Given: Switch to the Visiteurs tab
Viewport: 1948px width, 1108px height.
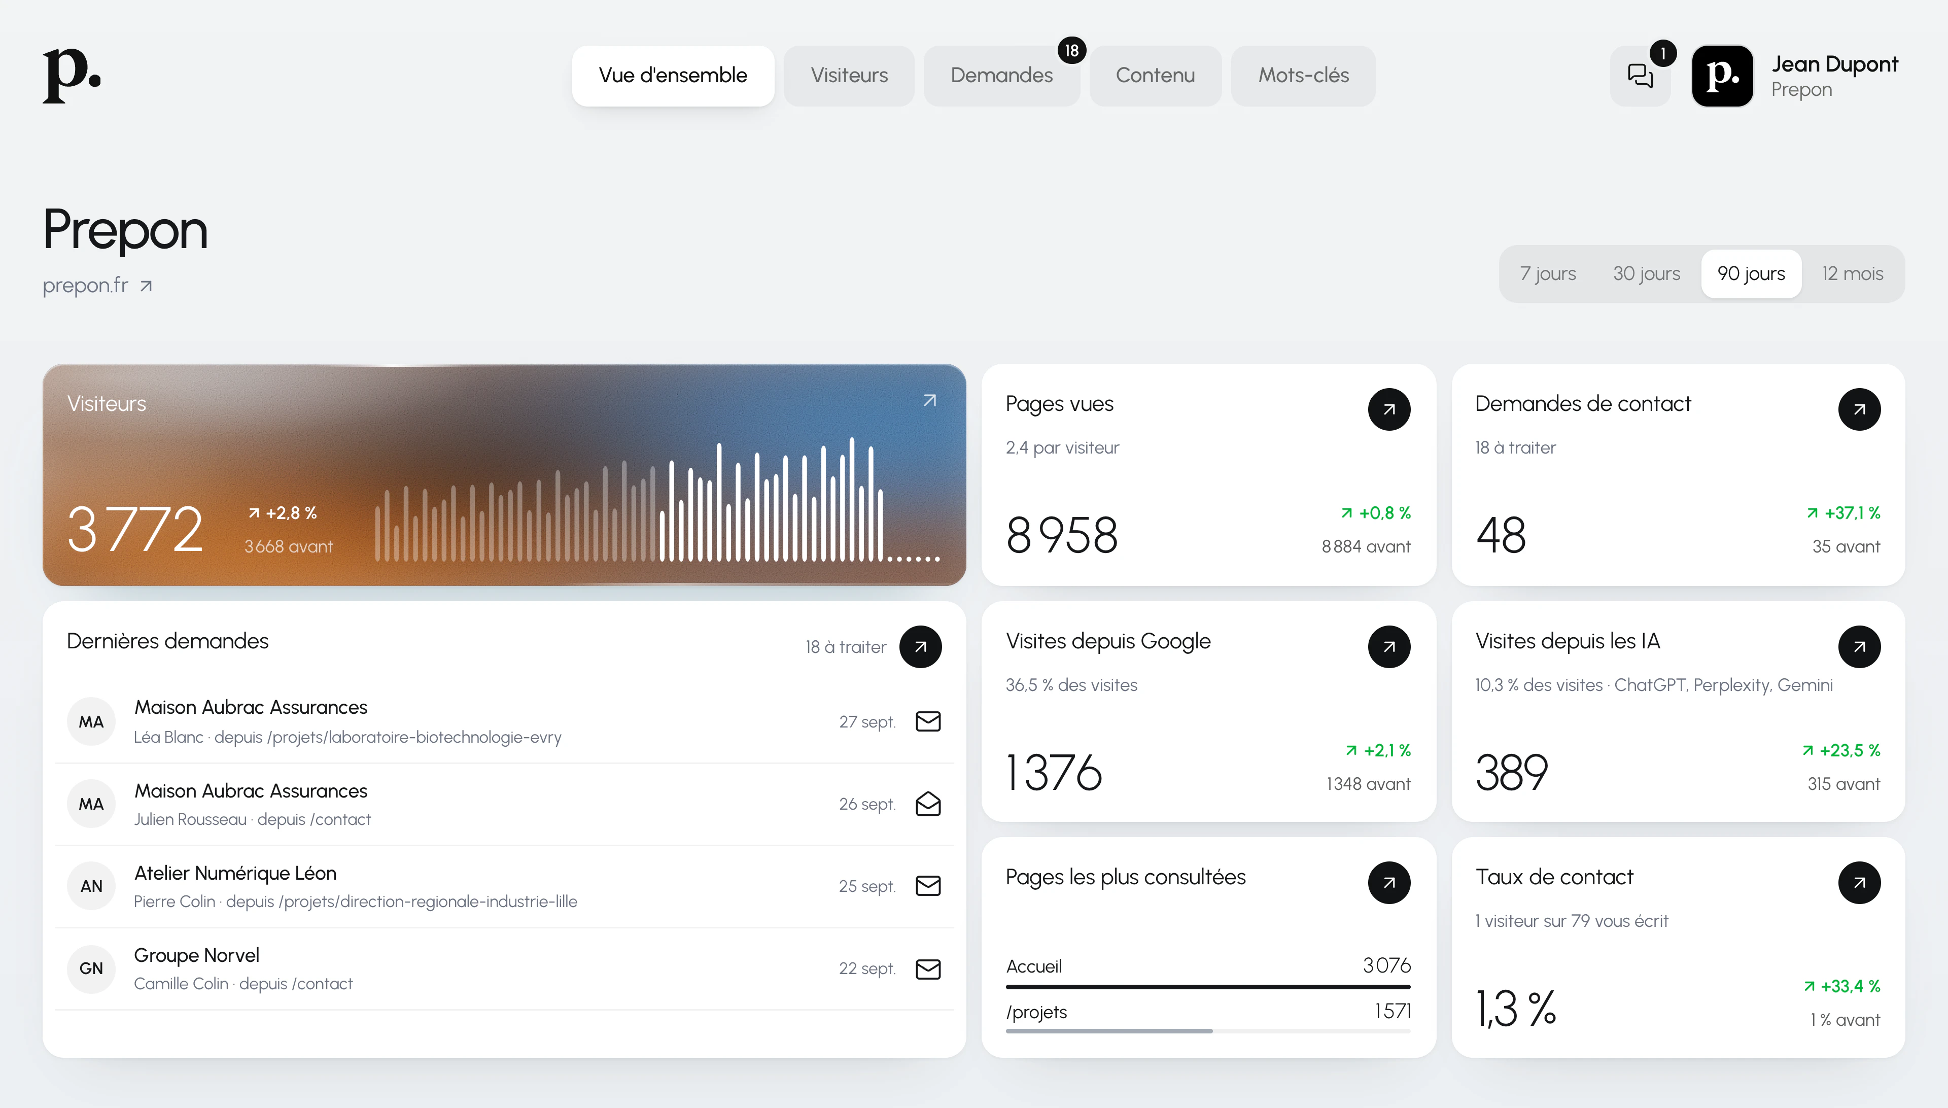Looking at the screenshot, I should click(x=849, y=75).
